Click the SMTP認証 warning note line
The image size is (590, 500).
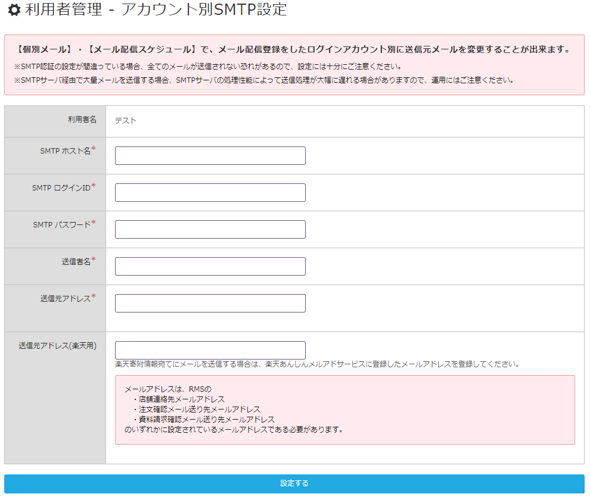(x=207, y=67)
